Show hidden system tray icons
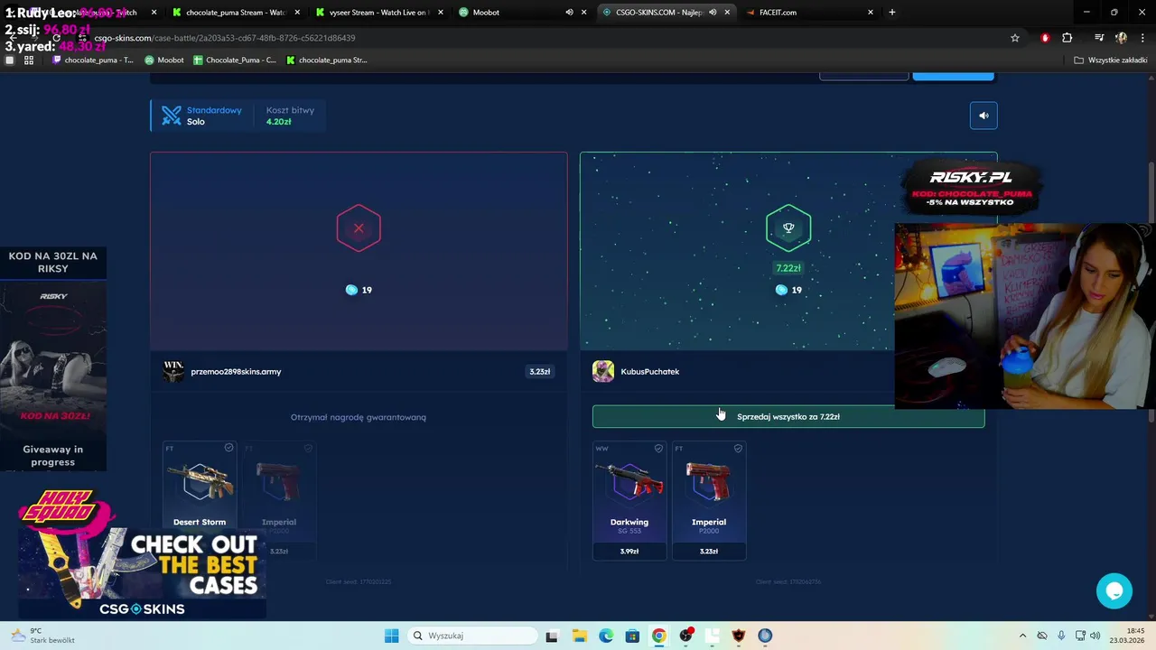Screen dimensions: 1156x650 point(1022,636)
